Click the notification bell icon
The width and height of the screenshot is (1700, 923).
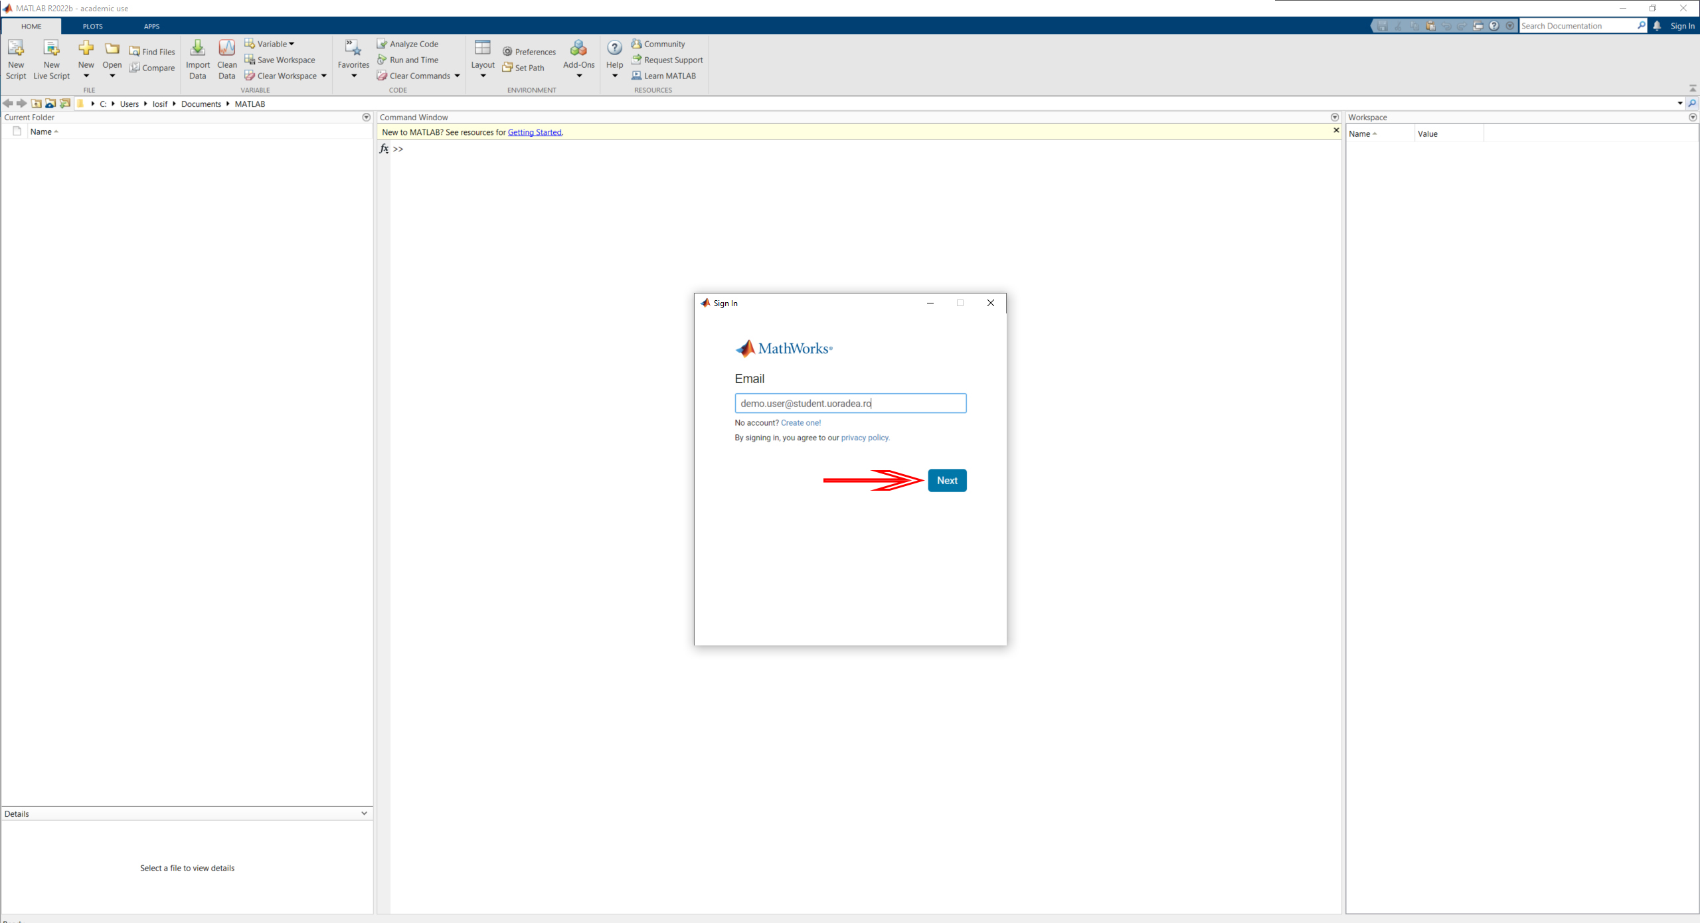(x=1657, y=26)
